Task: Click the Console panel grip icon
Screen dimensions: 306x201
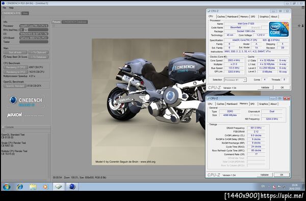Action: pos(3,127)
